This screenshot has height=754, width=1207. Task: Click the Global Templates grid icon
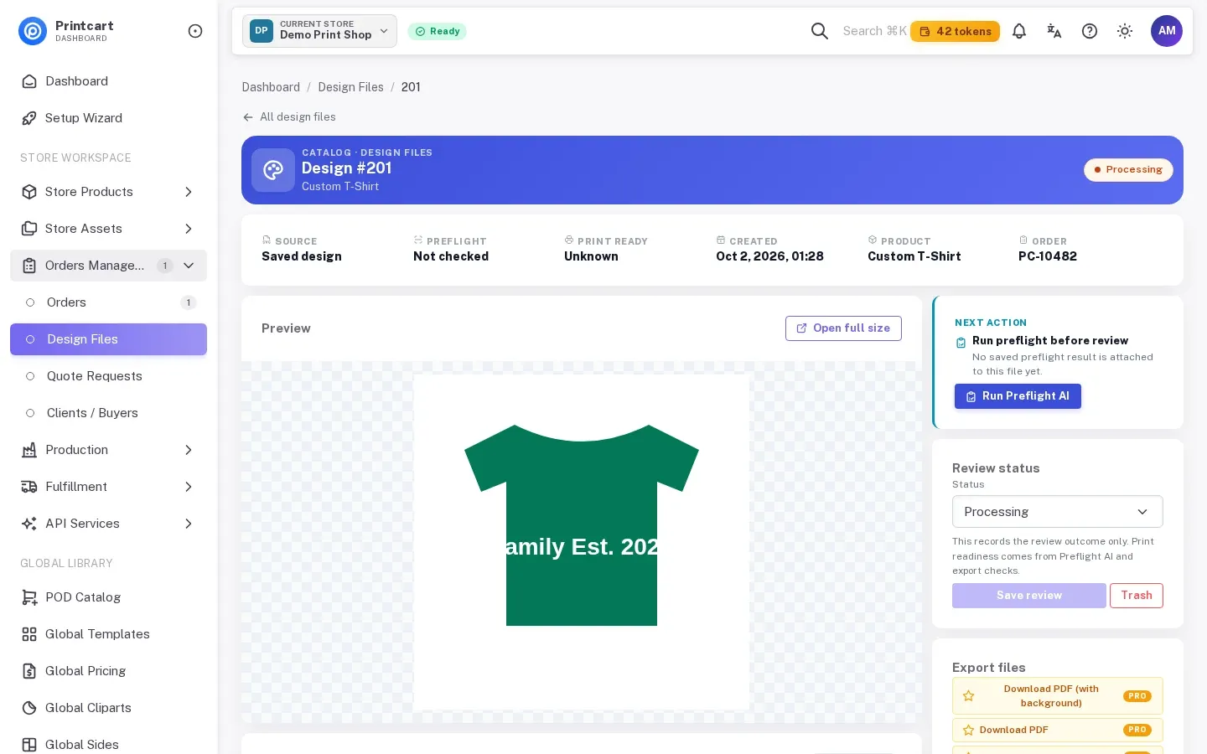tap(29, 634)
